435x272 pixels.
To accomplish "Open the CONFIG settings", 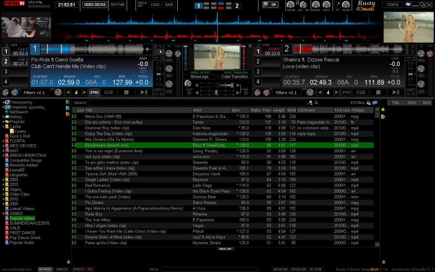I will click(392, 5).
